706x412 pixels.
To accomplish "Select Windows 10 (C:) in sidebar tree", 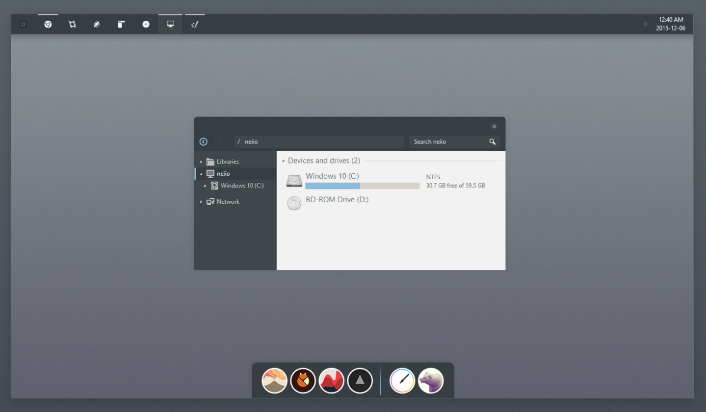I will pyautogui.click(x=242, y=186).
